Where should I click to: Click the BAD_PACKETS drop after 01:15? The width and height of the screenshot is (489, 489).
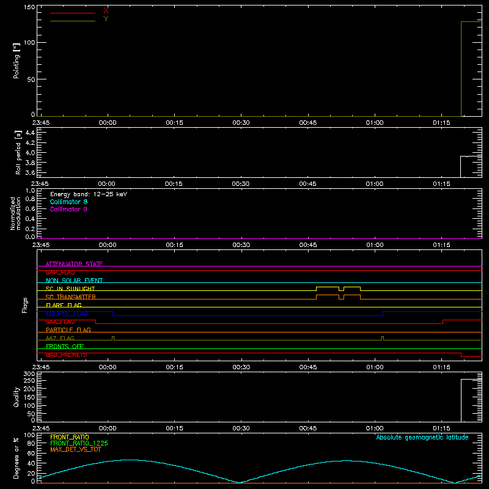(461, 355)
